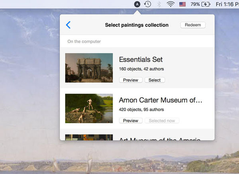Open the Wi-Fi status menu

170,4
